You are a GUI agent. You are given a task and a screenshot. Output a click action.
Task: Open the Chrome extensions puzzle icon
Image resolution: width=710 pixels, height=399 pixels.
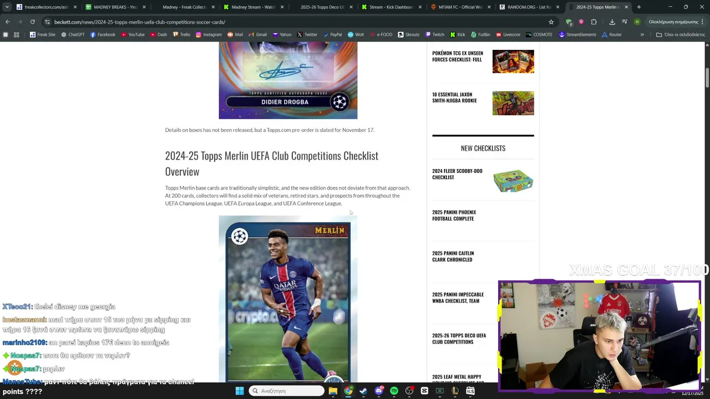point(594,22)
